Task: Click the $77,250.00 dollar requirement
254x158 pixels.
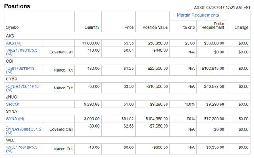Action: click(214, 119)
